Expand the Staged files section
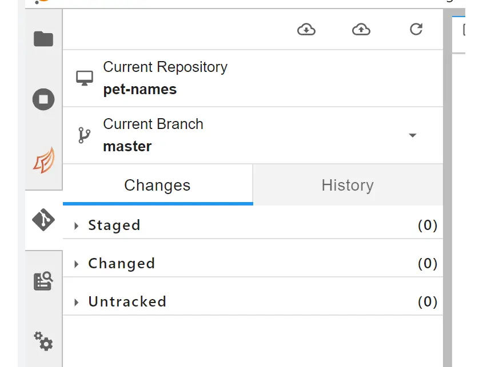The image size is (487, 367). tap(77, 225)
